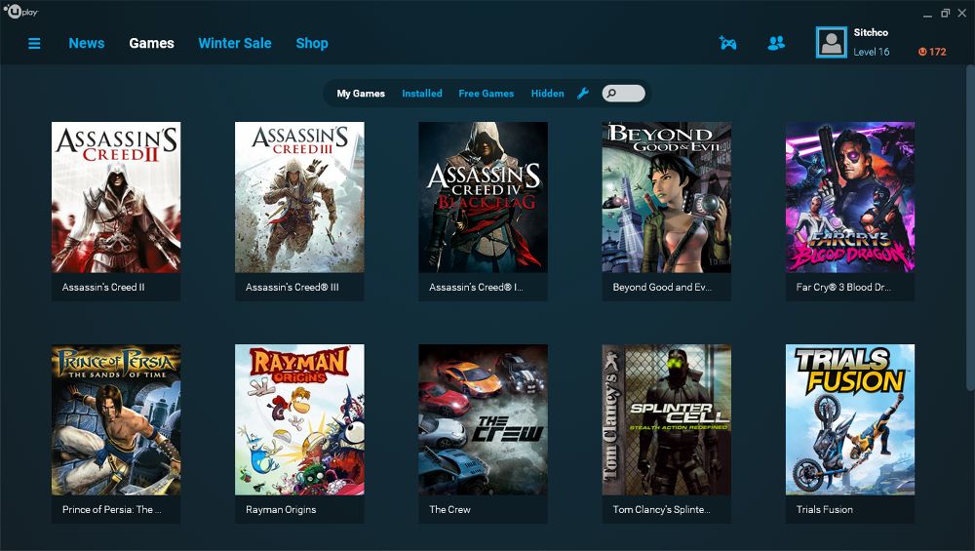The image size is (975, 551).
Task: Click the game controller add icon
Action: tap(727, 43)
